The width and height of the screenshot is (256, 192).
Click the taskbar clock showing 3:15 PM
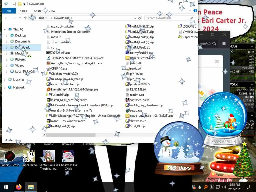(x=234, y=187)
